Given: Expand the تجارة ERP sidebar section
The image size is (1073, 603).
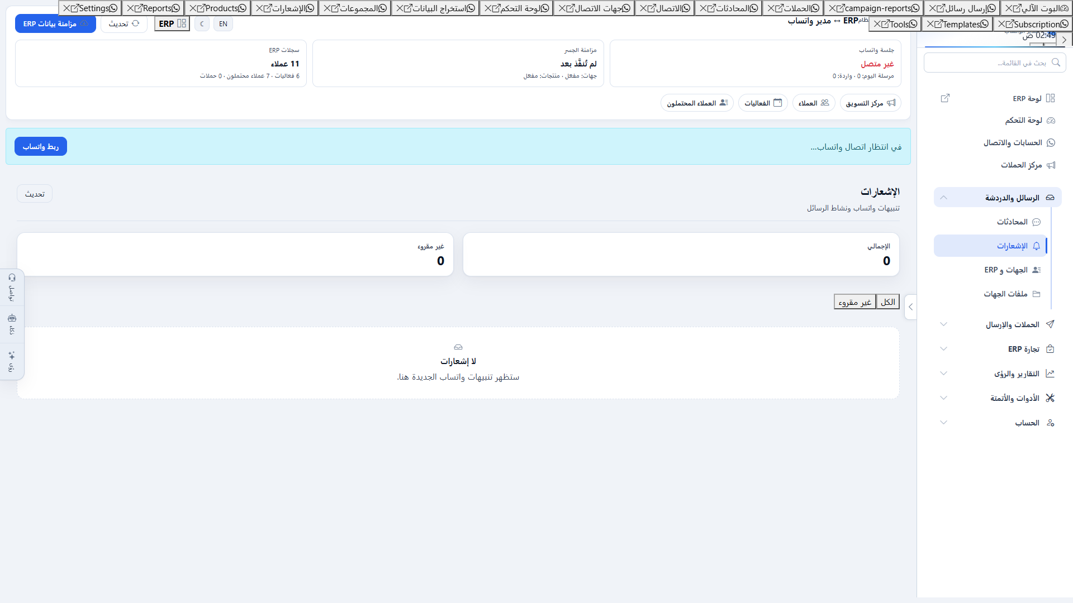Looking at the screenshot, I should pos(998,349).
